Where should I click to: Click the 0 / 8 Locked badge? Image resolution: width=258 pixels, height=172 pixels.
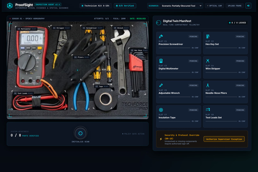238,23
